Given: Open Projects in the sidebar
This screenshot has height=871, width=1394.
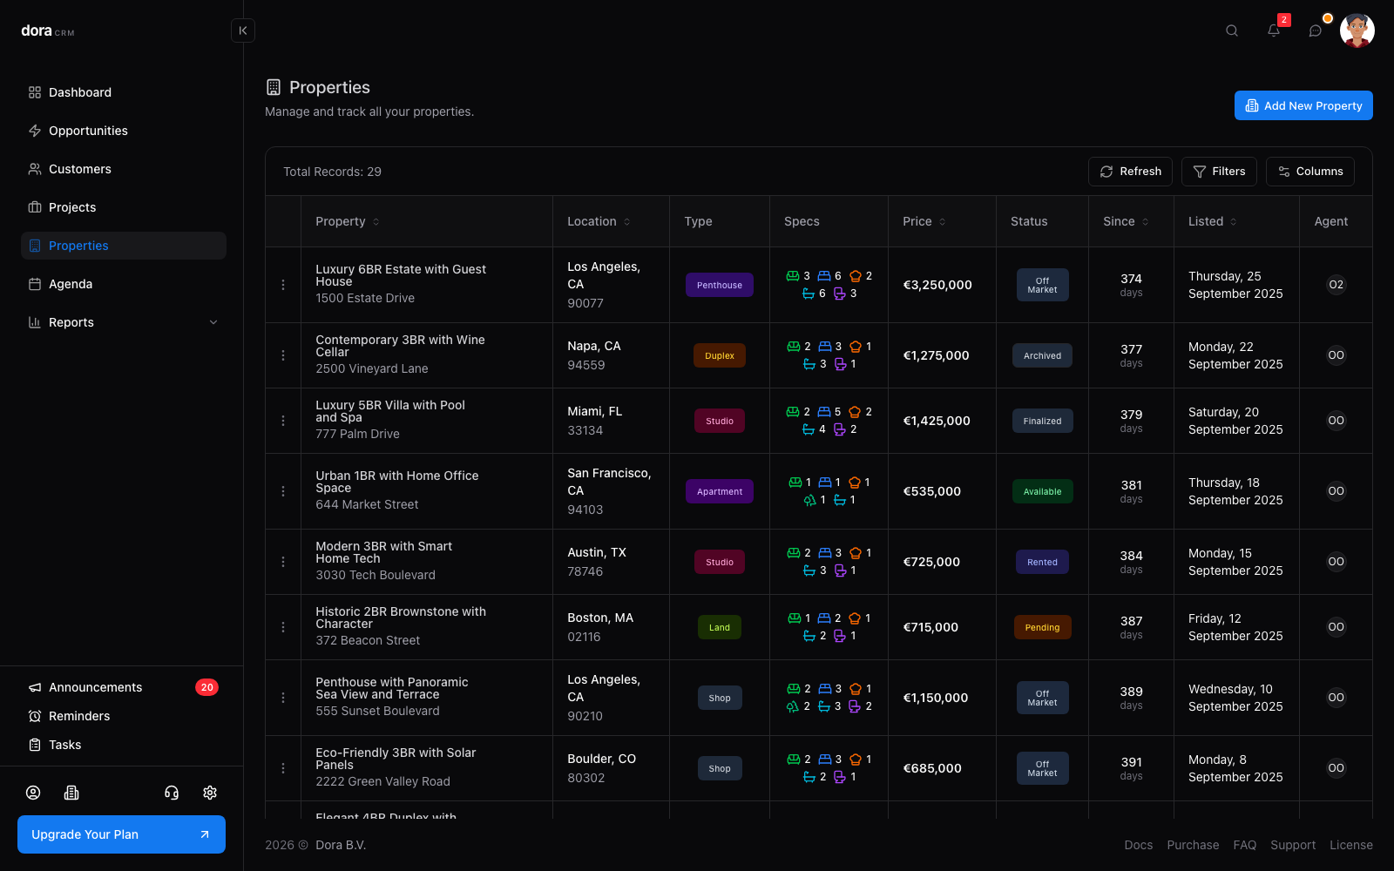Looking at the screenshot, I should [124, 207].
